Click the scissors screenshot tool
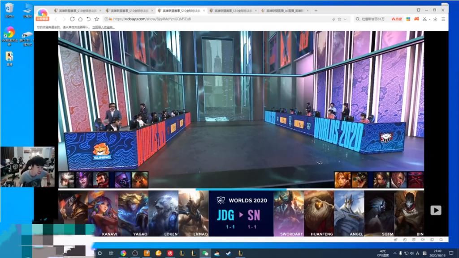The height and width of the screenshot is (258, 459). [x=425, y=19]
